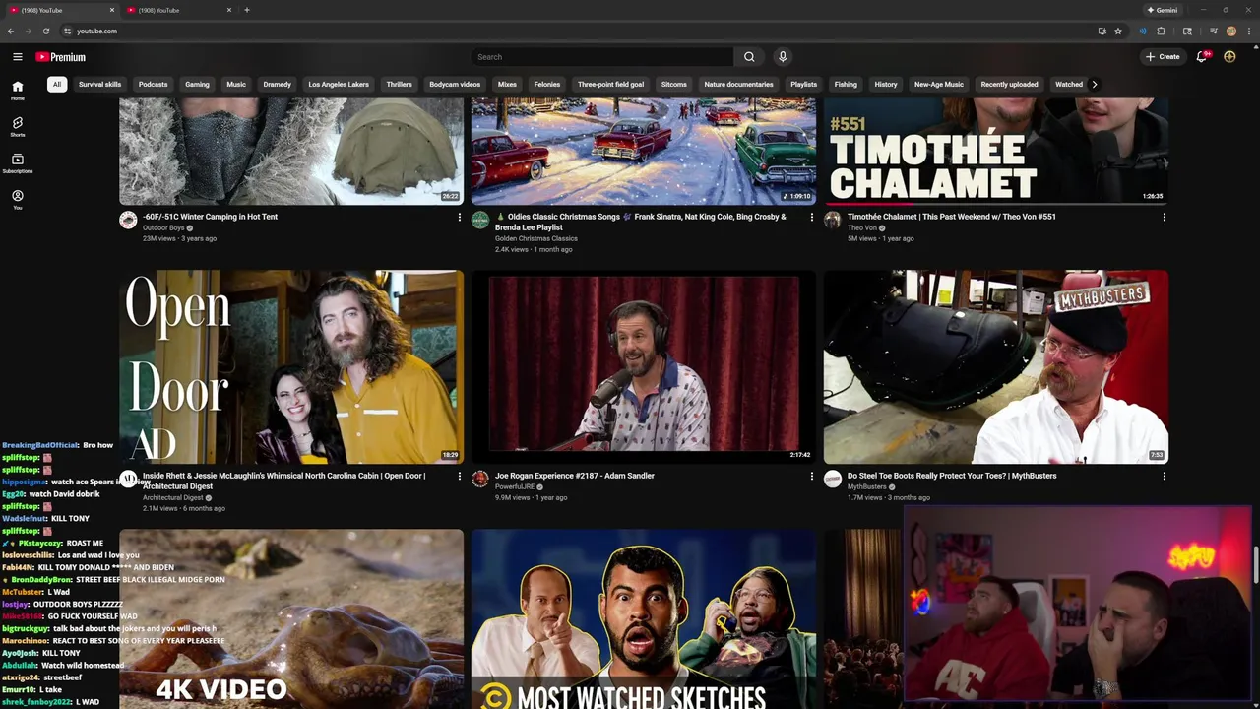Play the Timothée Chalamet thumbnail

[996, 151]
